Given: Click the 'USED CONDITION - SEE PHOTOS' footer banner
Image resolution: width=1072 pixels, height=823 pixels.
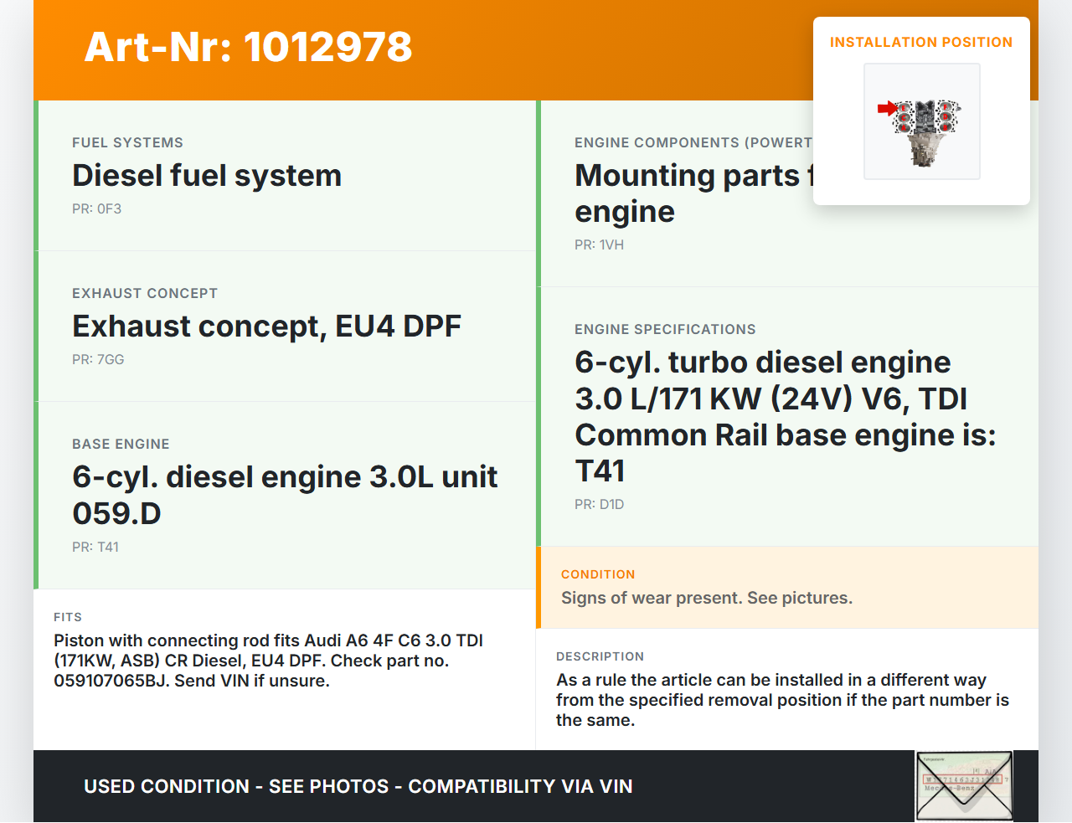Looking at the screenshot, I should [358, 787].
